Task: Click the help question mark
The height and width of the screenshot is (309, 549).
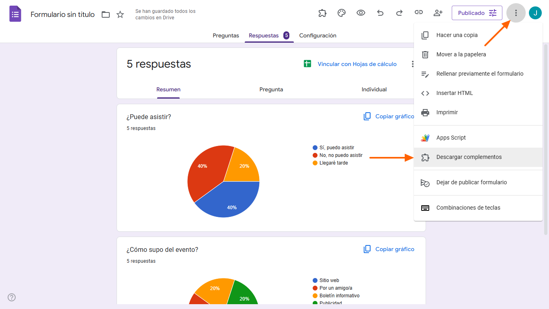Action: click(x=11, y=297)
